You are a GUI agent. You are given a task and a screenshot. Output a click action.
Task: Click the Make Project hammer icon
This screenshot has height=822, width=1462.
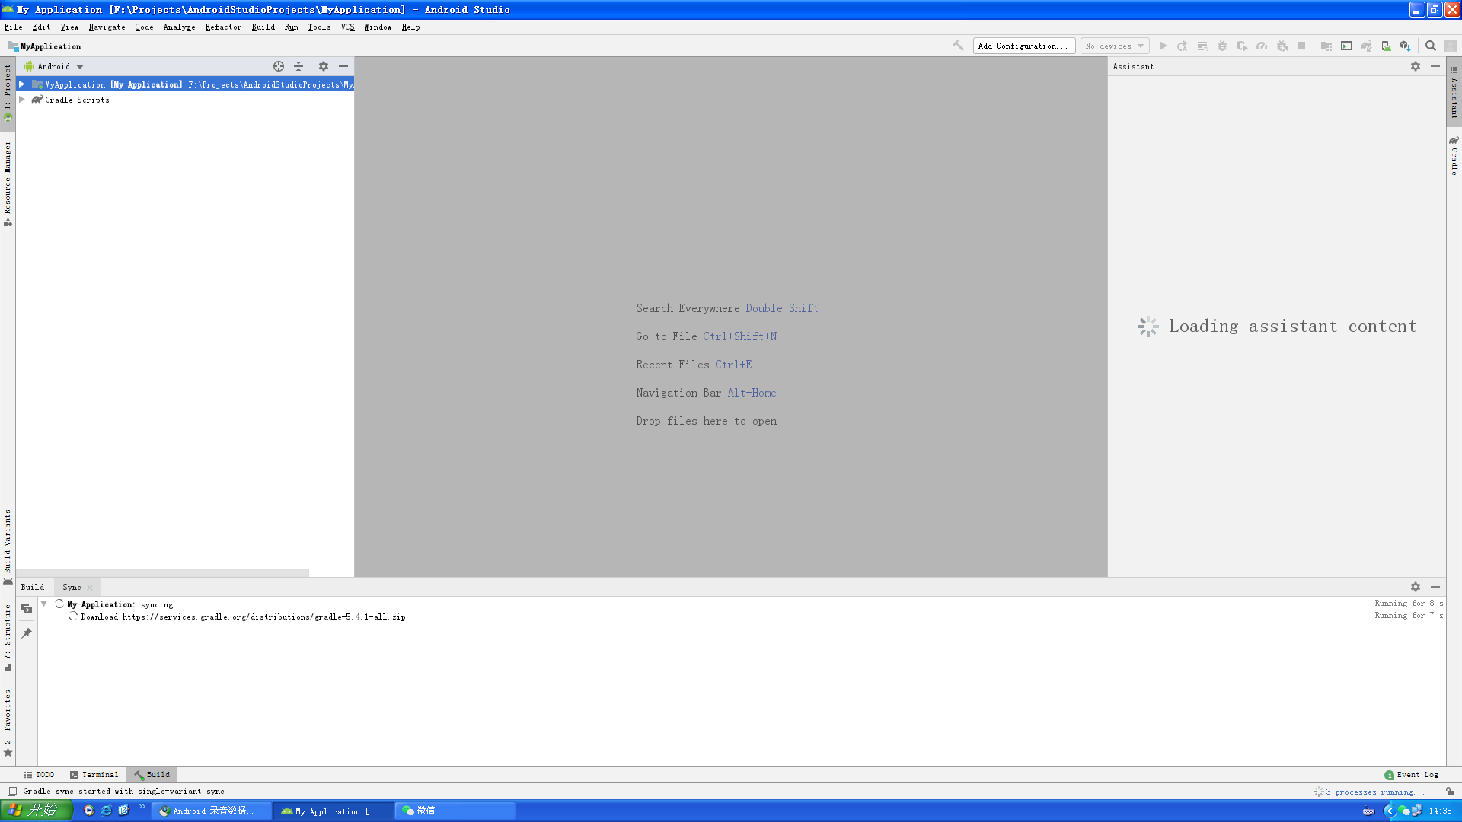point(959,46)
